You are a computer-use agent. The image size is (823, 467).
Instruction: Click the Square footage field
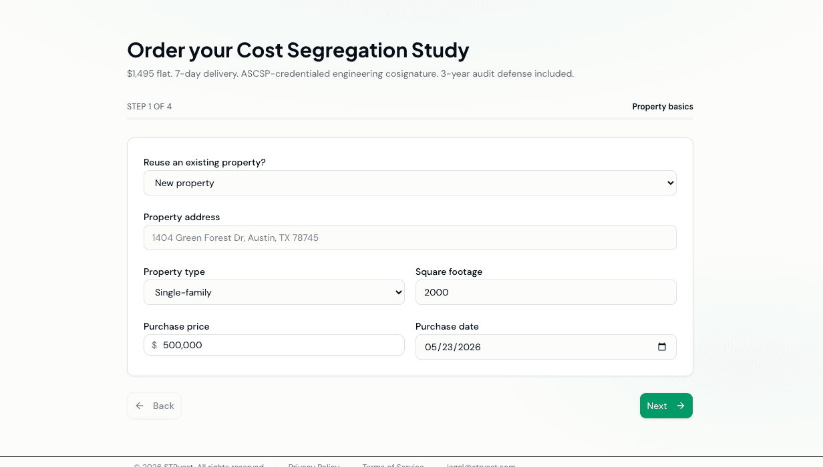[x=546, y=292]
